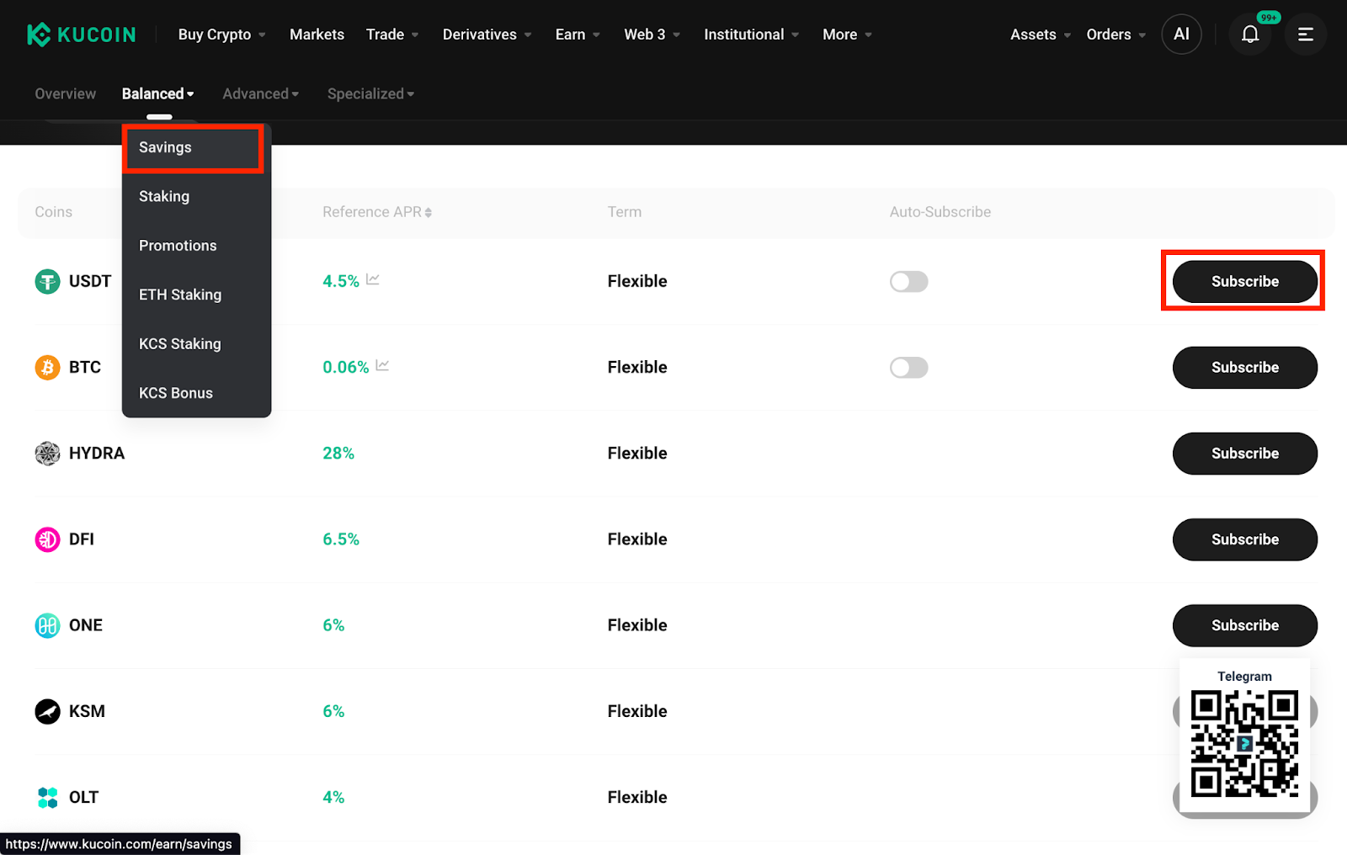Viewport: 1347px width, 855px height.
Task: Choose KCS Bonus menu item
Action: tap(176, 393)
